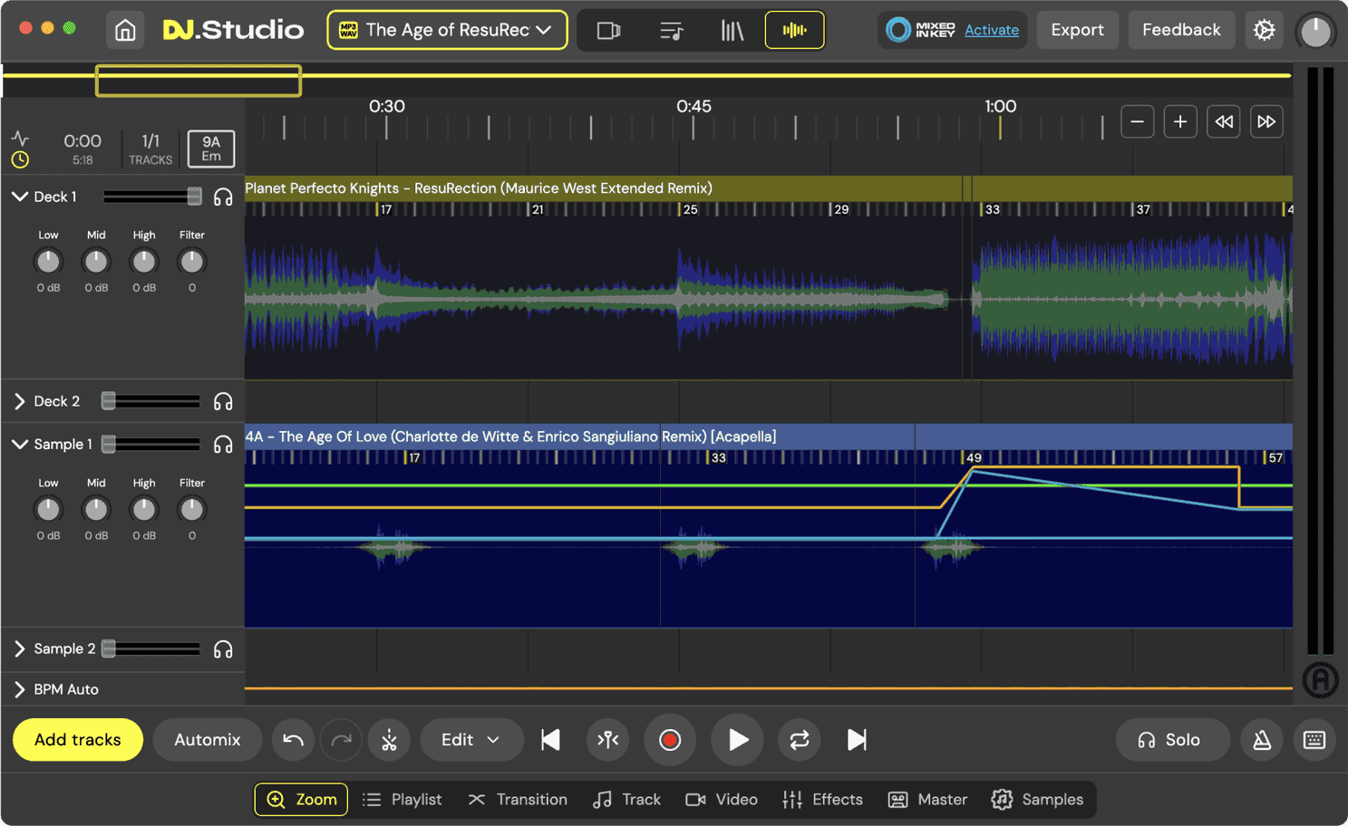Click the home icon in the top bar
Screen dimensions: 1348x826
[124, 29]
